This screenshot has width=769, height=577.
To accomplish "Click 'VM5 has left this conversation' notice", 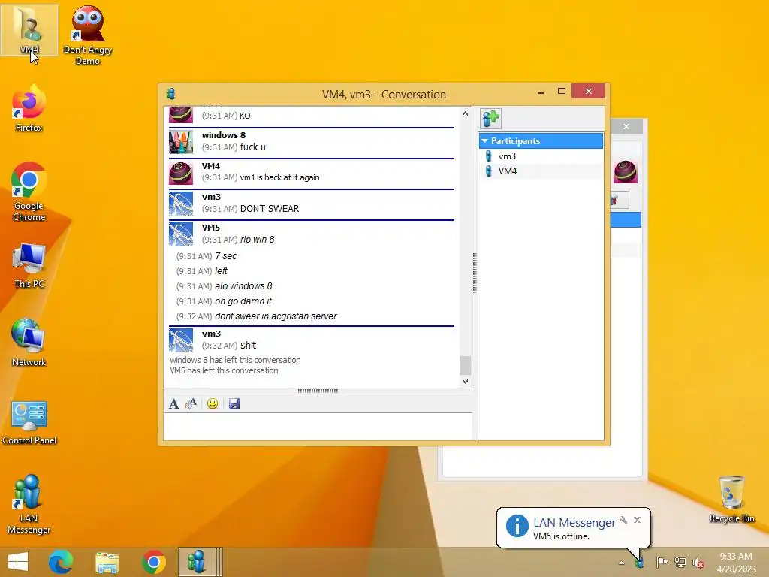I will tap(224, 370).
